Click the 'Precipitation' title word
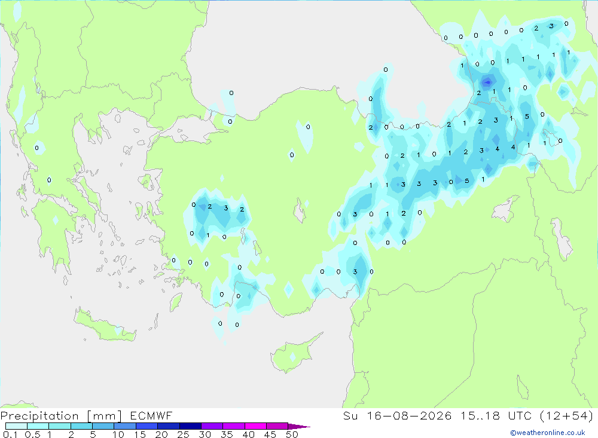This screenshot has height=438, width=598. 39,416
